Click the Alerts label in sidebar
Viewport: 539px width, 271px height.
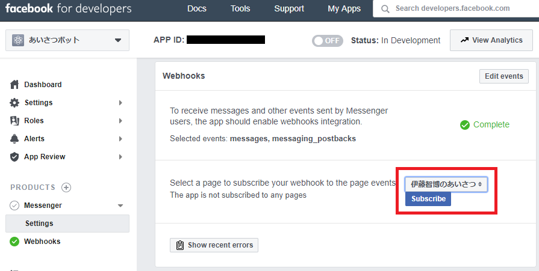(34, 139)
